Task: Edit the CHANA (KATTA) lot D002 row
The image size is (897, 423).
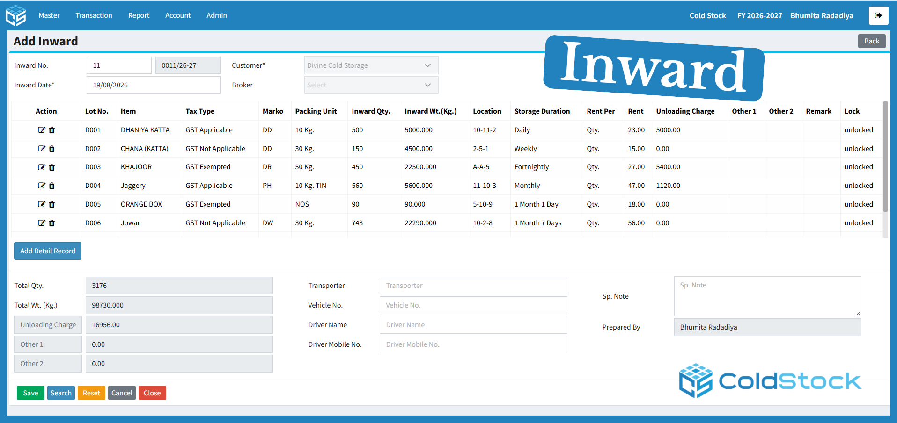Action: click(x=42, y=149)
